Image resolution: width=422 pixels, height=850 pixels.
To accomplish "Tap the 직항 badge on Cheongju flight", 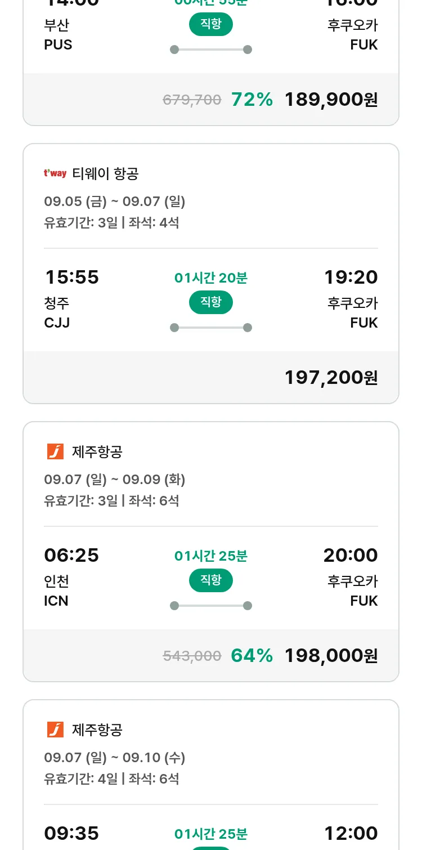I will (x=211, y=302).
